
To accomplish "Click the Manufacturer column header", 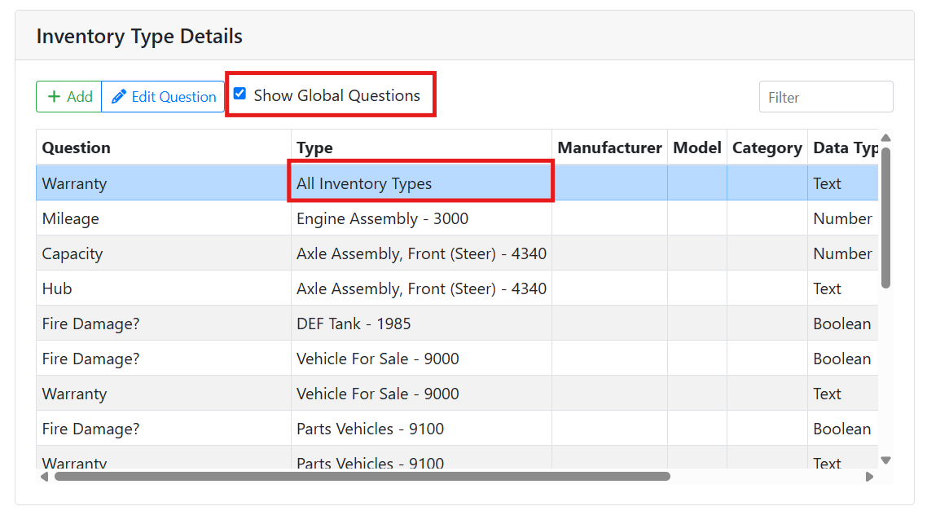I will coord(609,147).
